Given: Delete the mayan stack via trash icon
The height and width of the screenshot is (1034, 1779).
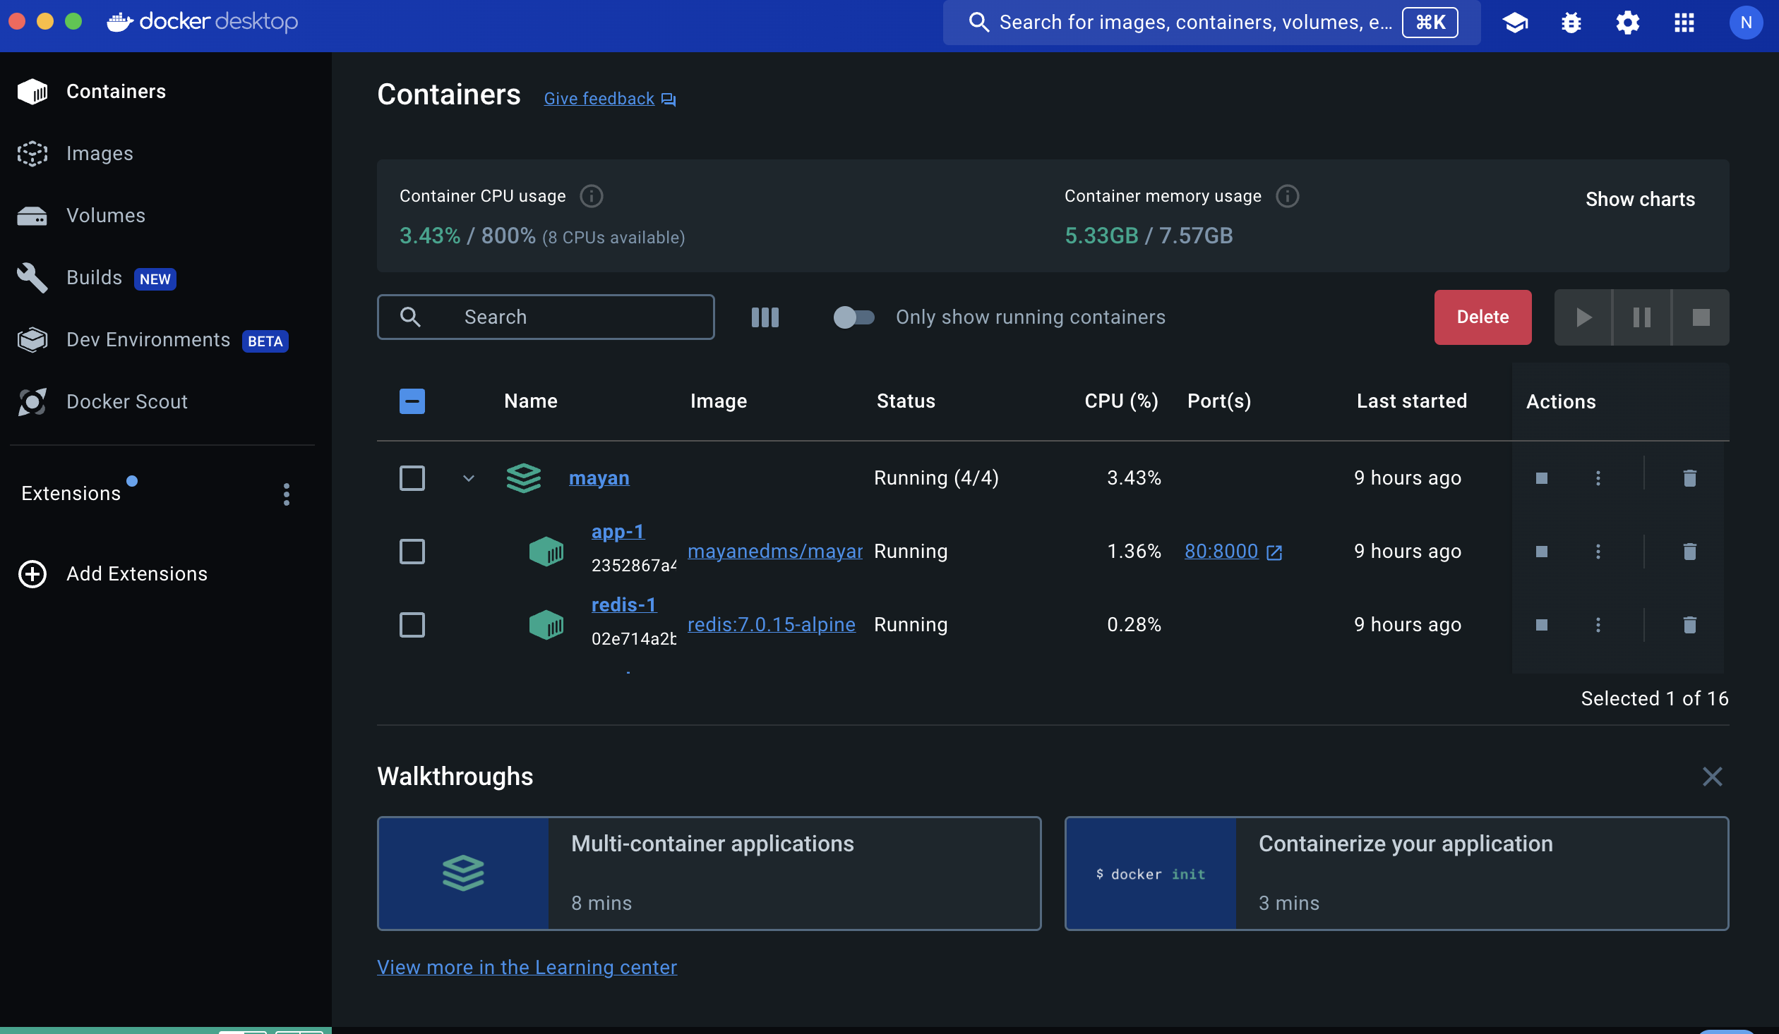Looking at the screenshot, I should tap(1689, 478).
